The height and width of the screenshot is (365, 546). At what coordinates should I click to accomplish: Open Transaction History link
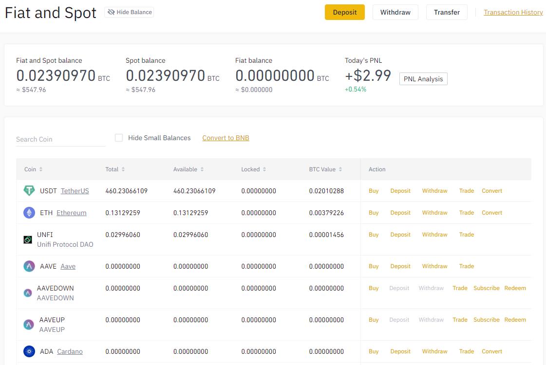[513, 12]
